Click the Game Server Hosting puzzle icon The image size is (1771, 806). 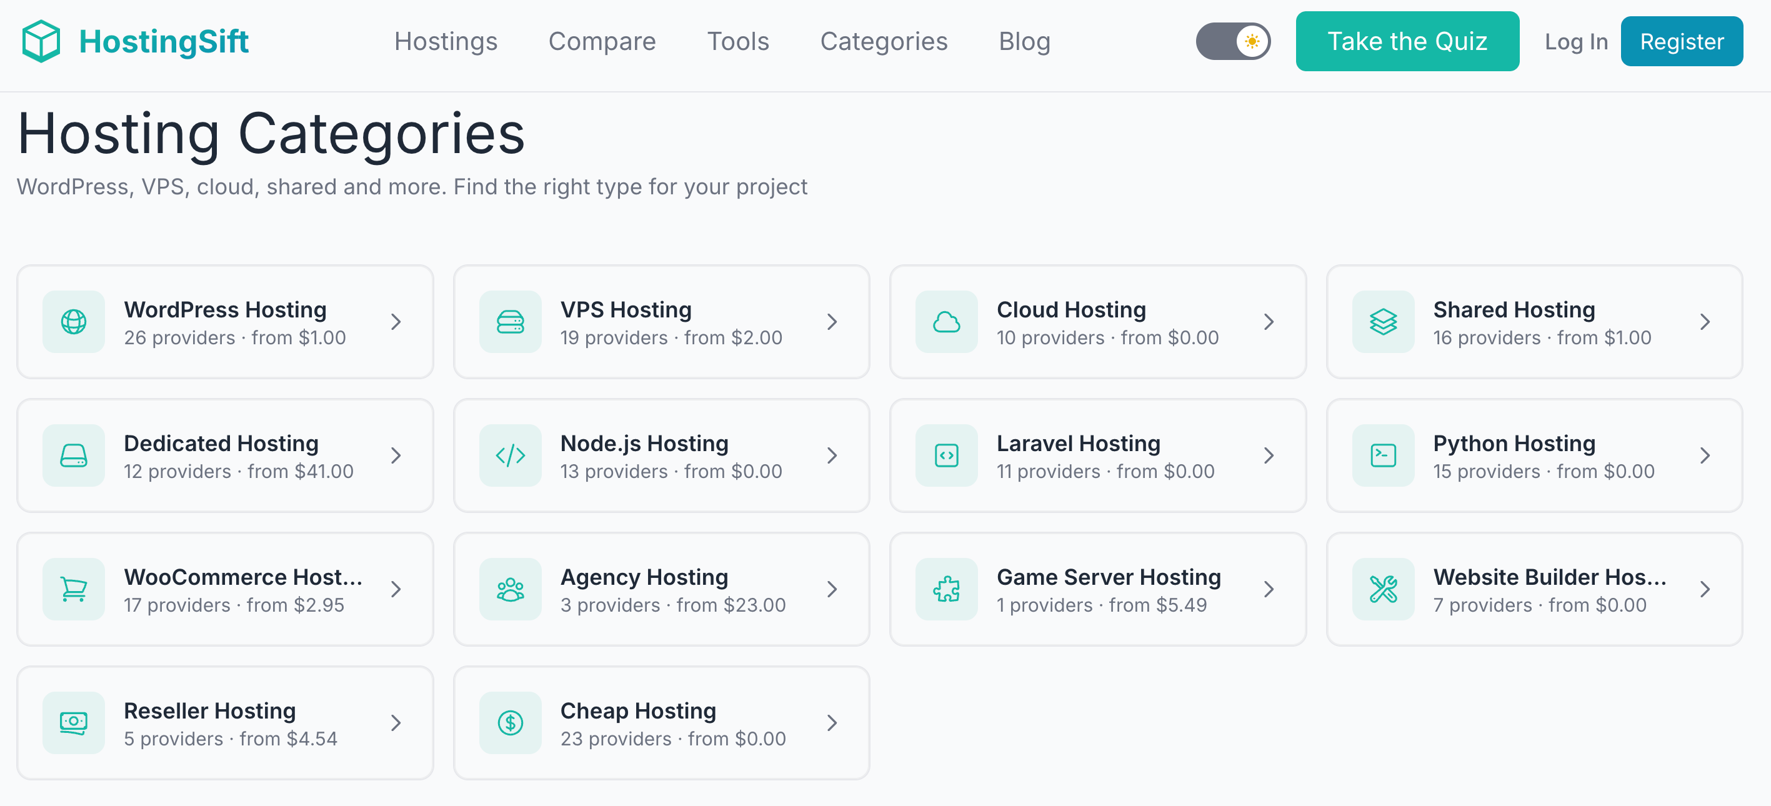pos(946,589)
